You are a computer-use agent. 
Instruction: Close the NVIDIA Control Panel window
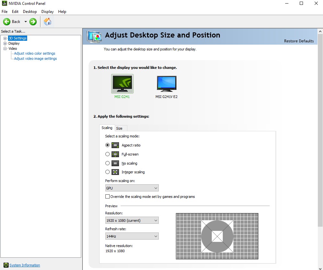coord(316,3)
